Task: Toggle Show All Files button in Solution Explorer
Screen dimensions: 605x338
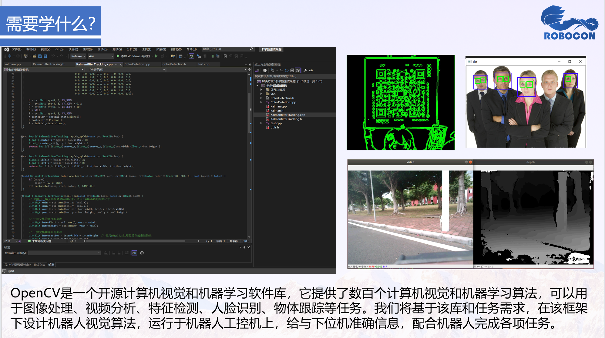Action: click(298, 70)
